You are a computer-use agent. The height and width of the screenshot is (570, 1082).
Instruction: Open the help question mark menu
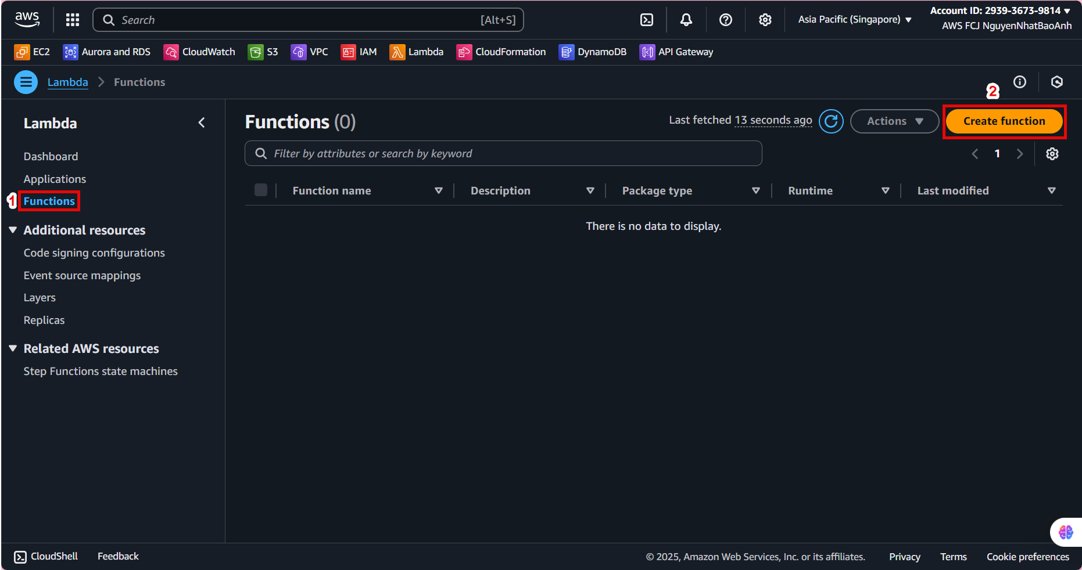click(x=725, y=20)
